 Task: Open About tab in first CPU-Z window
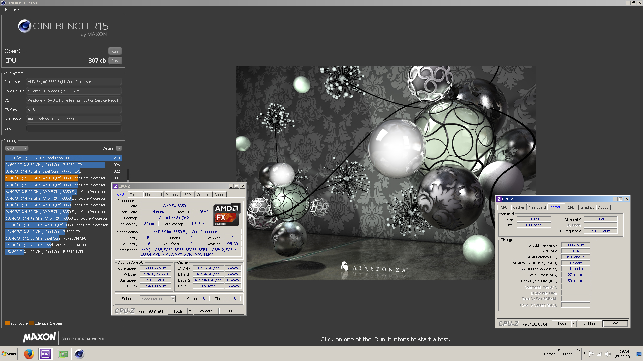click(219, 195)
